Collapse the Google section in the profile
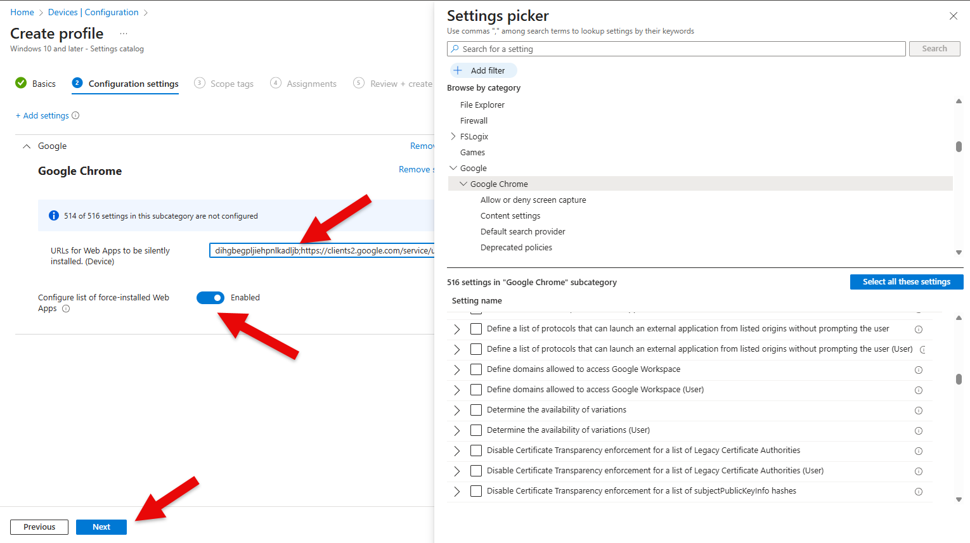970x543 pixels. point(27,146)
